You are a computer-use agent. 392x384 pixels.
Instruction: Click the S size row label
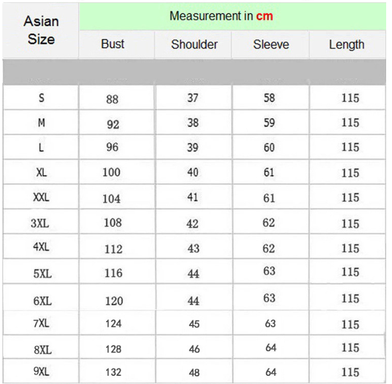click(41, 98)
